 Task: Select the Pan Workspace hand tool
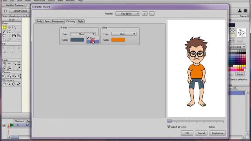click(4, 84)
